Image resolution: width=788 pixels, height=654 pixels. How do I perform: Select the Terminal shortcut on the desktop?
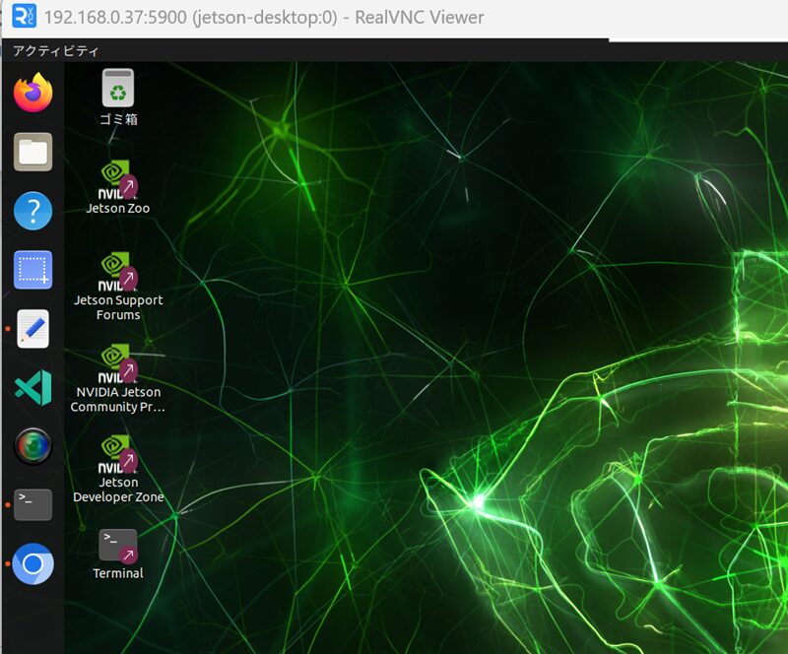[x=118, y=546]
